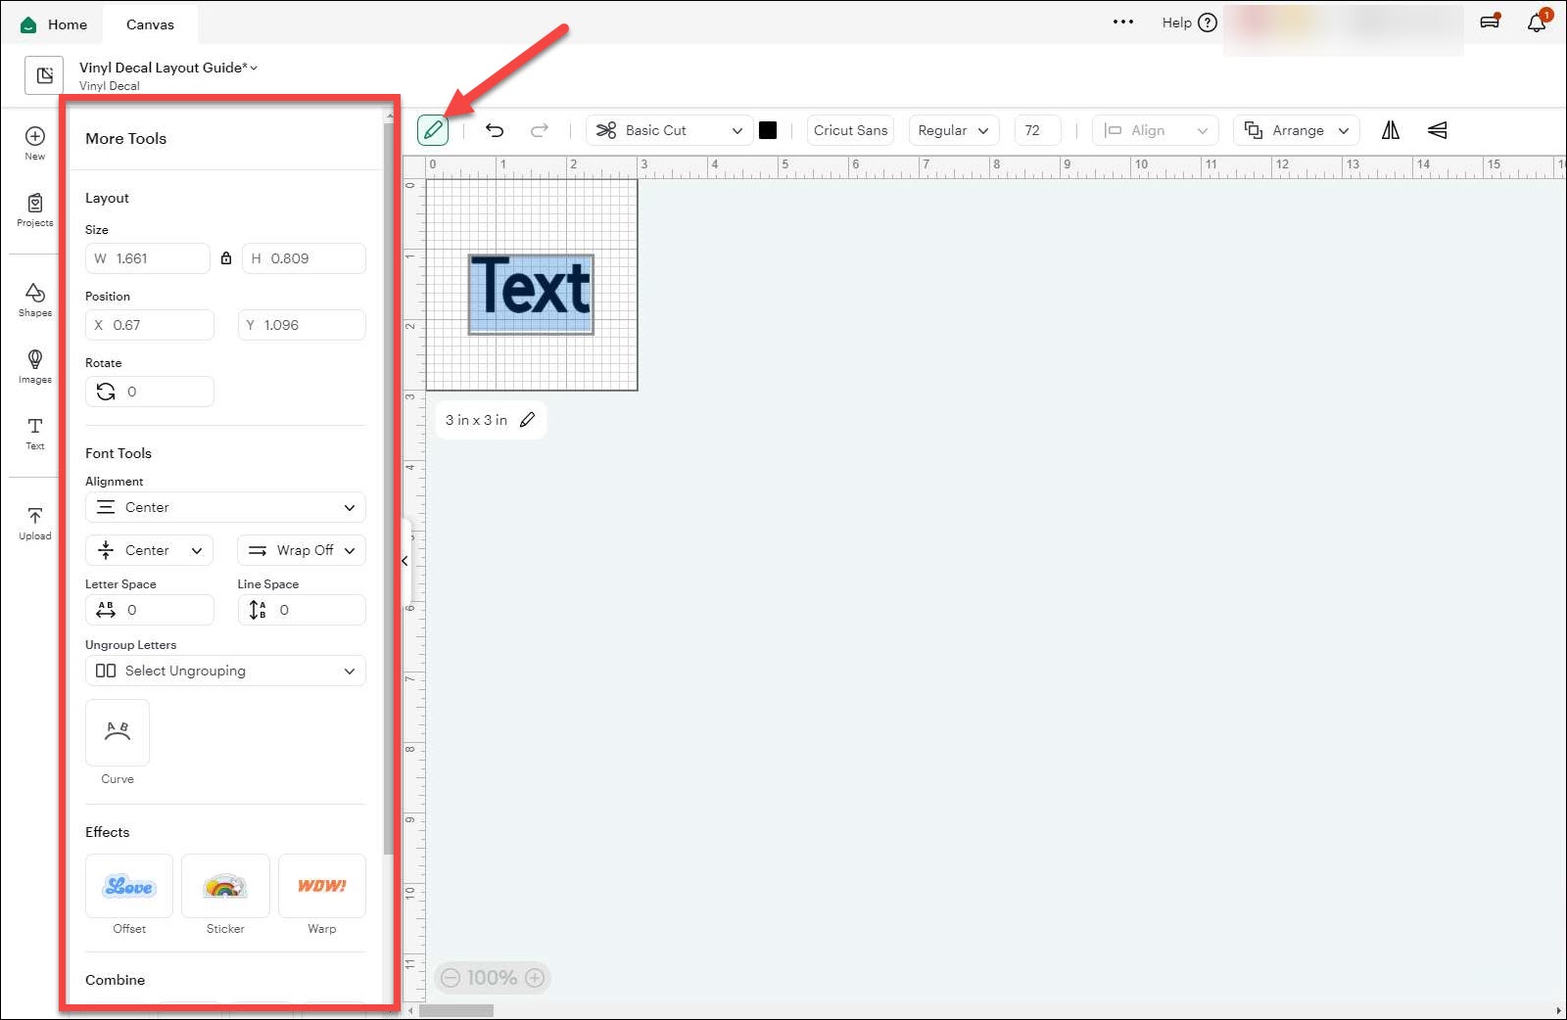Switch to the Canvas tab
Viewport: 1567px width, 1020px height.
(150, 24)
